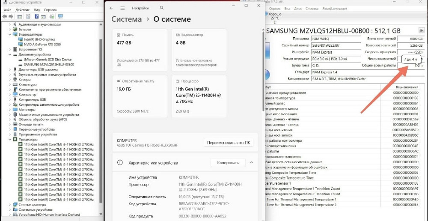Open the Диск menu in CrystalDiskInfo
The image size is (428, 221).
coord(298,9)
